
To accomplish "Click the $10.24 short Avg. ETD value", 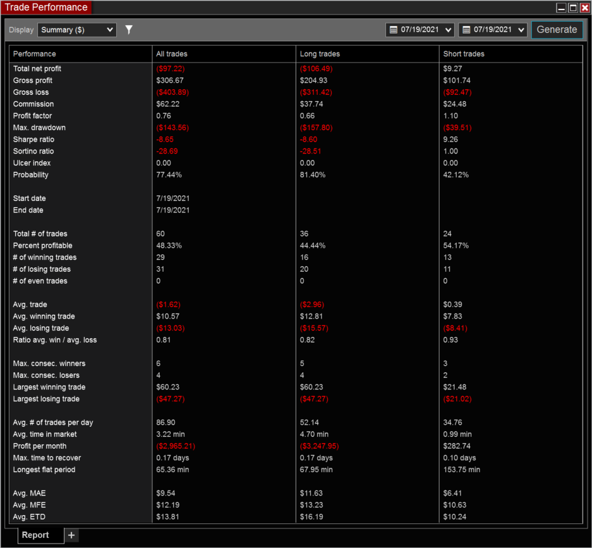I will (x=454, y=516).
